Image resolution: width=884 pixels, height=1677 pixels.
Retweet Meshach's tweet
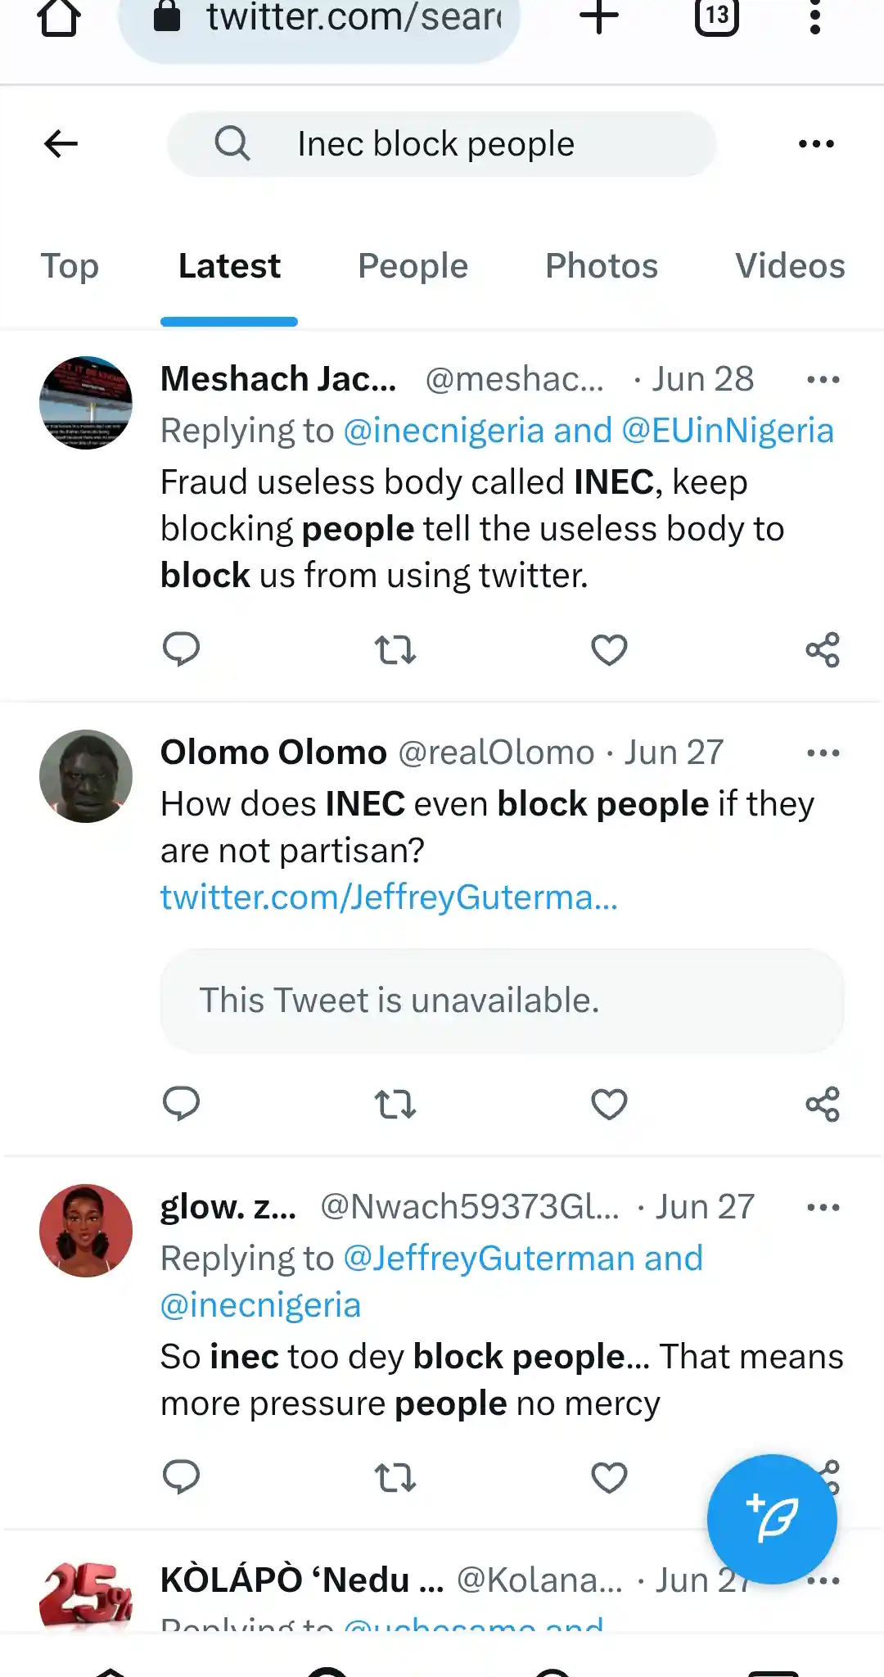click(395, 649)
